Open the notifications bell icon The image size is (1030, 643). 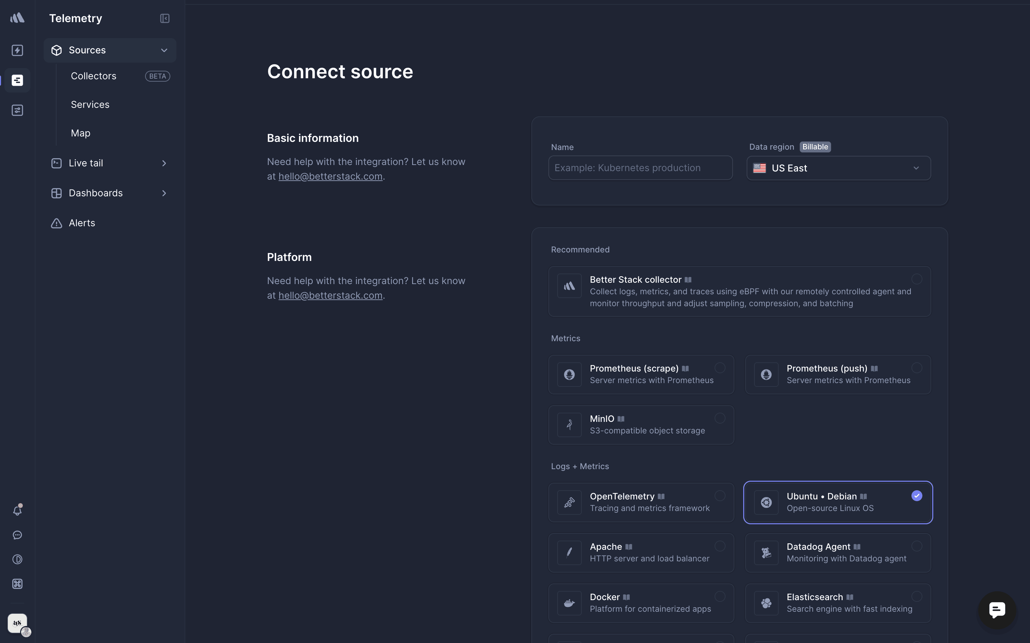tap(17, 510)
